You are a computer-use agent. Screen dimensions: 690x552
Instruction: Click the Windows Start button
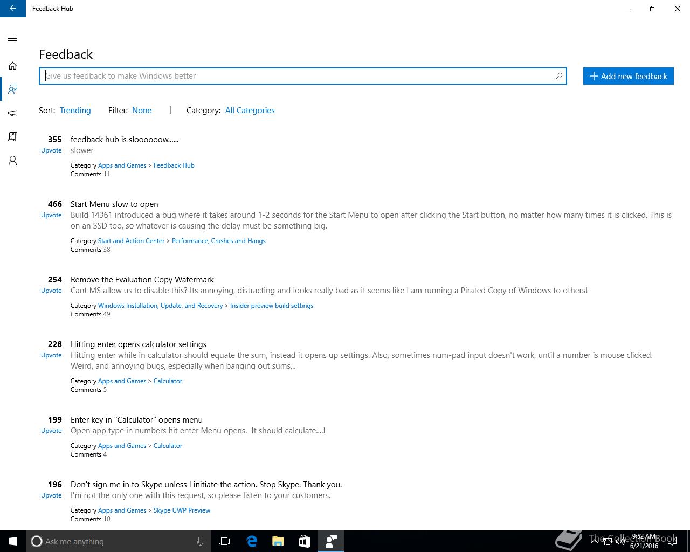pos(13,541)
